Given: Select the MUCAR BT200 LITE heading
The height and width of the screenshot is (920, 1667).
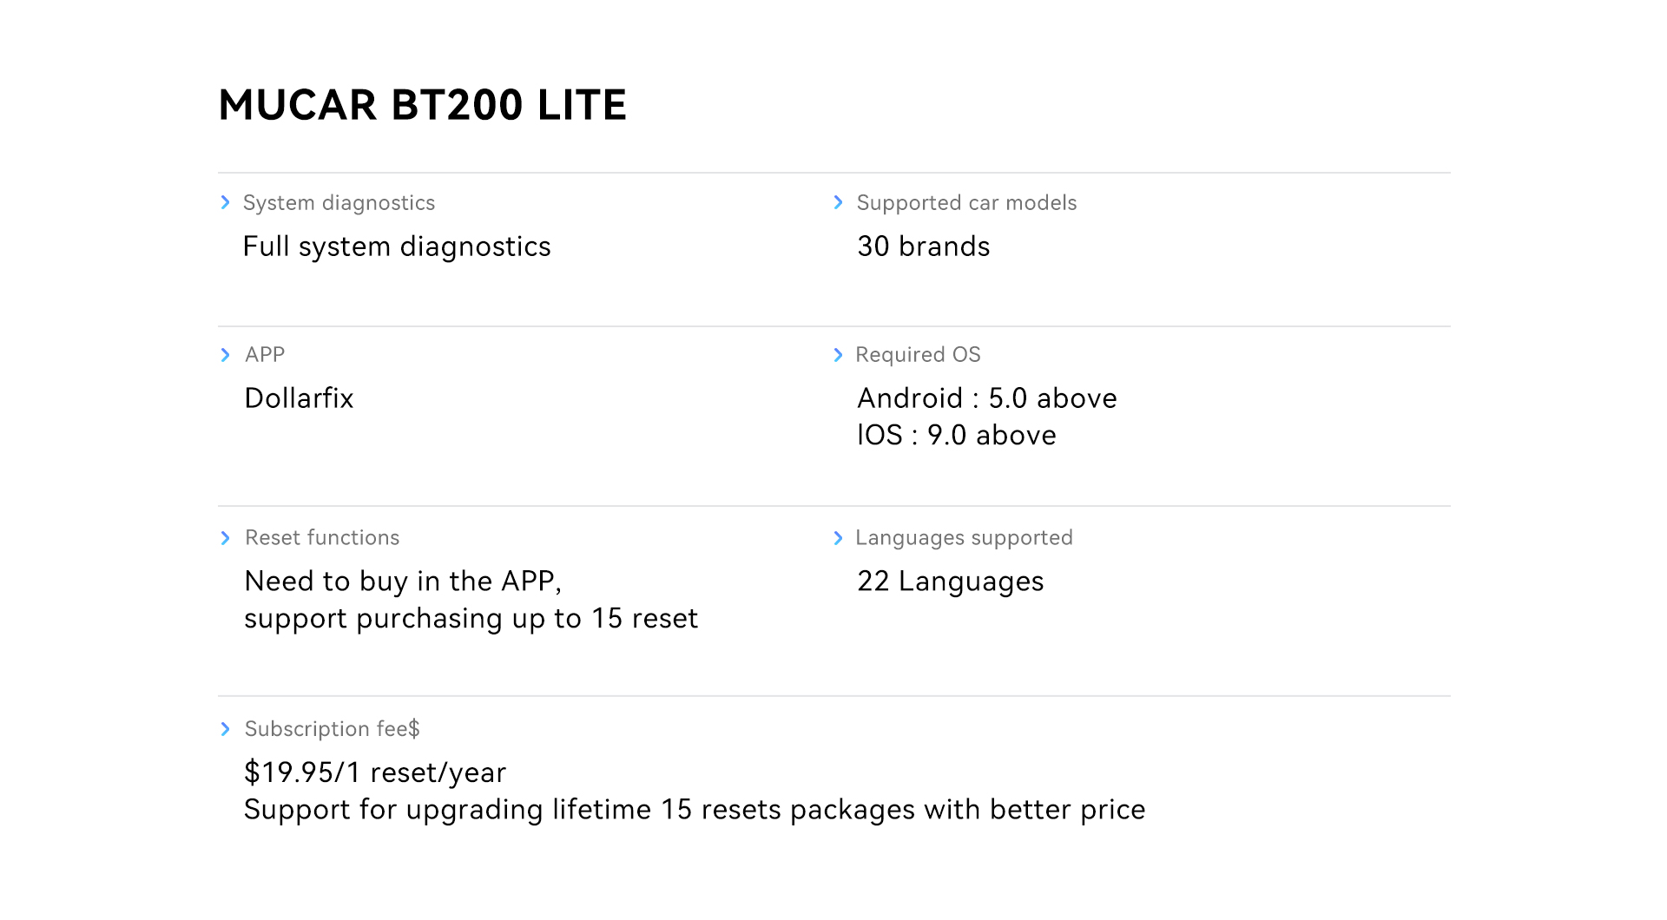Looking at the screenshot, I should pyautogui.click(x=422, y=105).
